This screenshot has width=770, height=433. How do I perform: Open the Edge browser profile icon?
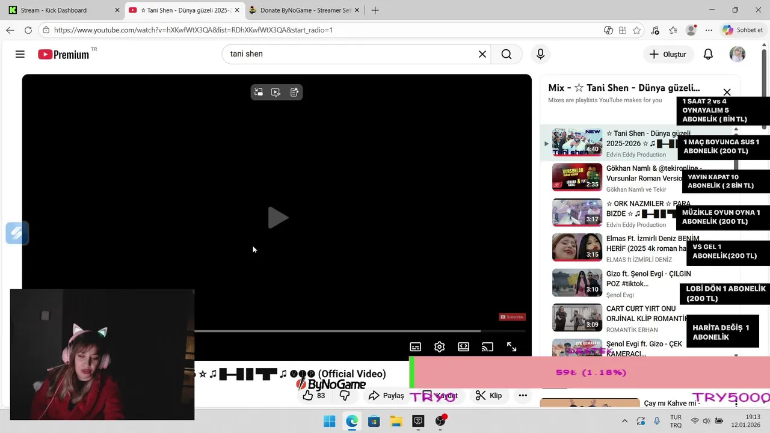click(692, 30)
